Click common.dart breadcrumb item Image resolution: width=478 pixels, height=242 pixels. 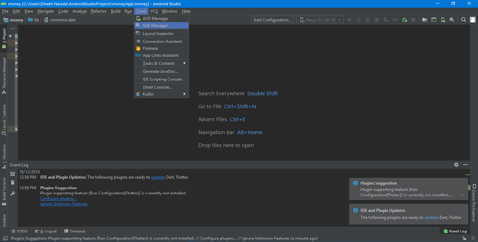pyautogui.click(x=60, y=20)
